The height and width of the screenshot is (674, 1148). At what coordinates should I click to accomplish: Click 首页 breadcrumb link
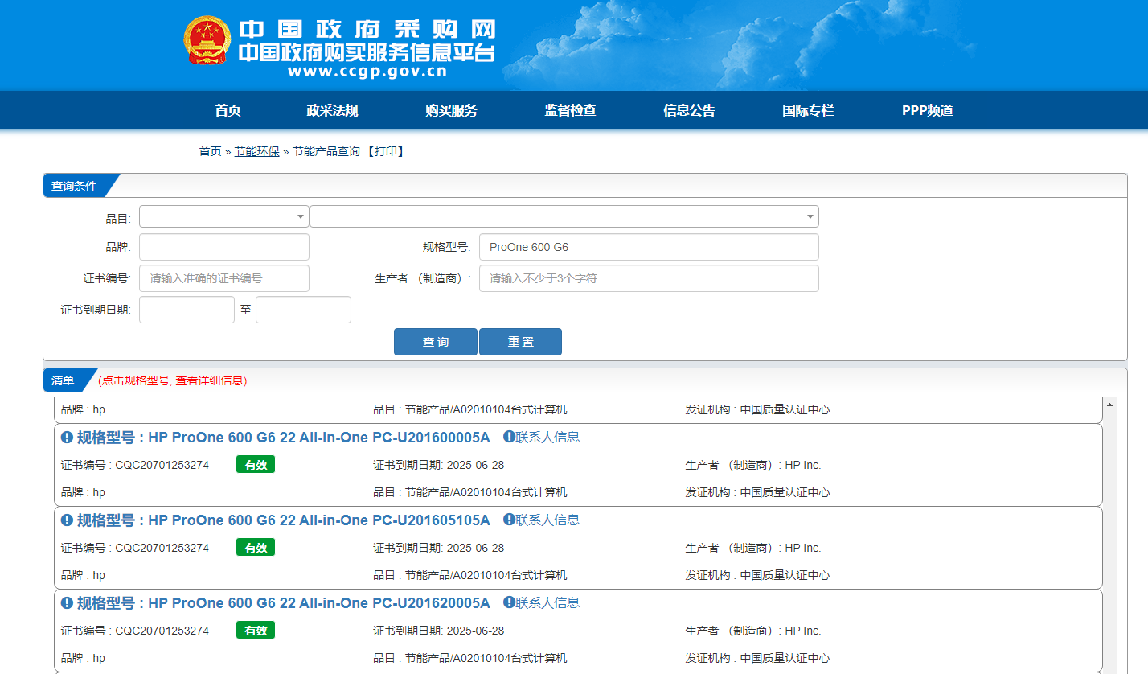click(210, 151)
